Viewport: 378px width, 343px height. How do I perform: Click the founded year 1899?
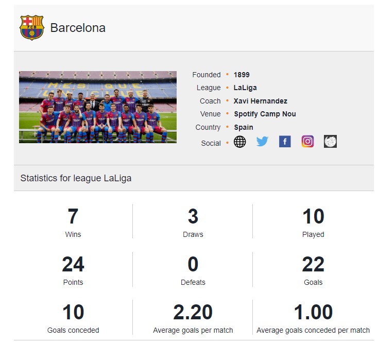click(242, 75)
